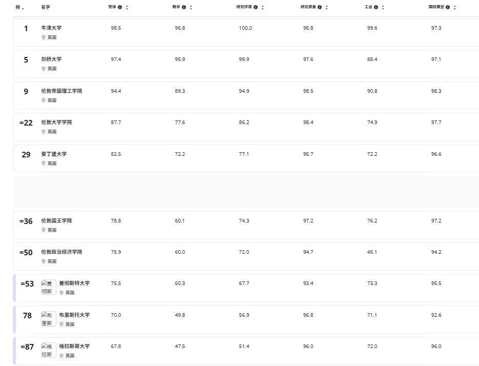Select the 格拉斯哥大学 logo thumbnail
This screenshot has height=366, width=479.
point(49,350)
